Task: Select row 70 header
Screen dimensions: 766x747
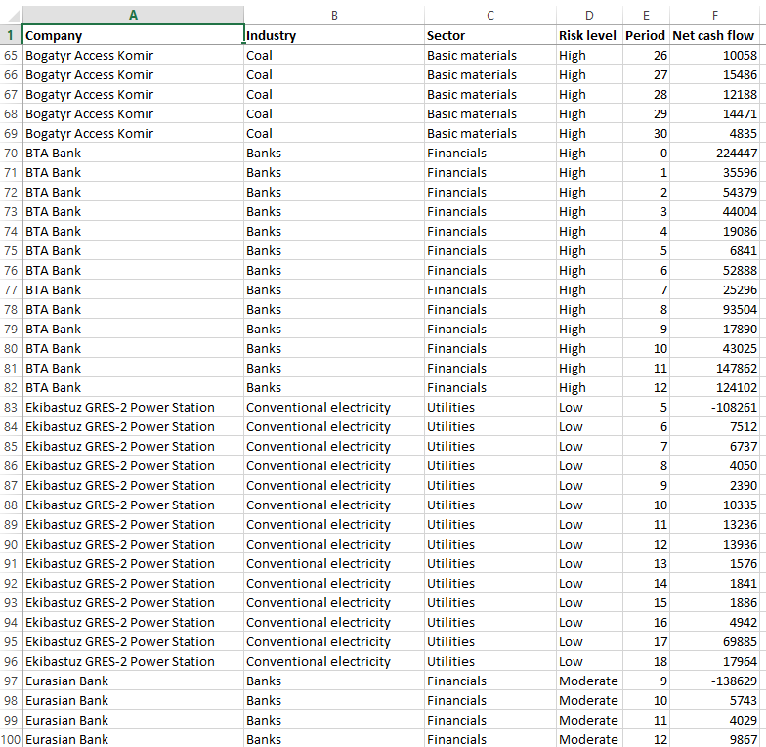Action: pyautogui.click(x=11, y=153)
